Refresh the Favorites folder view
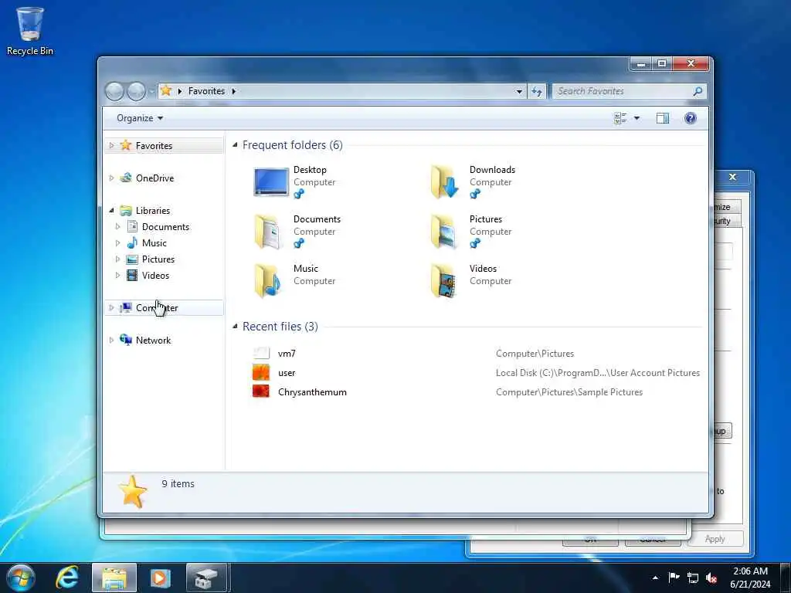 [537, 91]
